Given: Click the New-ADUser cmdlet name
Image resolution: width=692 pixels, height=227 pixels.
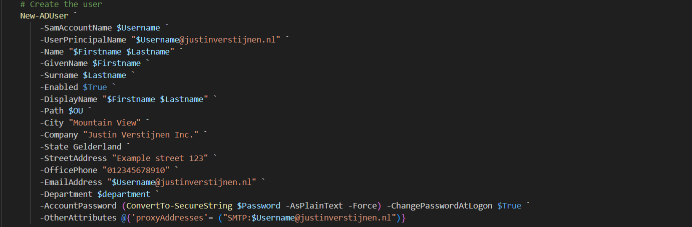Looking at the screenshot, I should tap(44, 16).
